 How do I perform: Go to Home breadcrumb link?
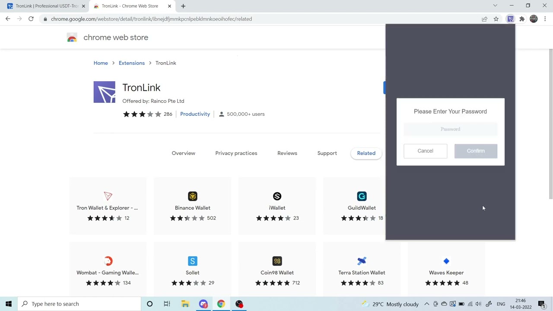click(101, 63)
